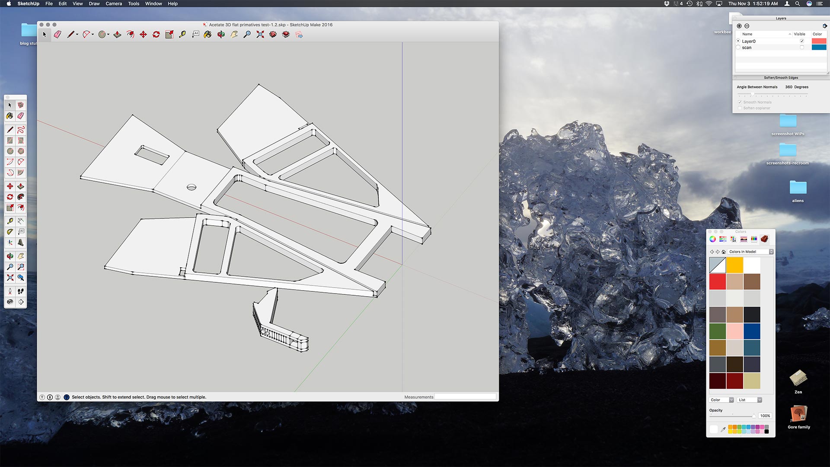Make scan the active layer
The image size is (830, 467).
click(x=738, y=48)
